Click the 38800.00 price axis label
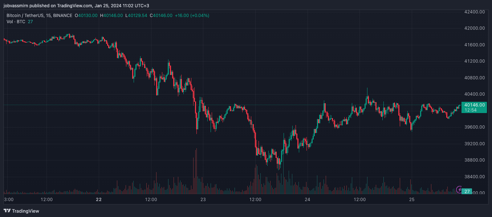The height and width of the screenshot is (217, 492). (475, 160)
